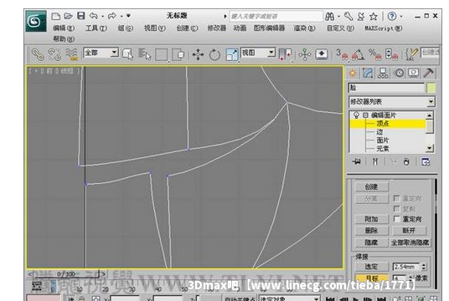The width and height of the screenshot is (449, 301).
Task: Click the 3ds Max application logo button
Action: pos(36,21)
